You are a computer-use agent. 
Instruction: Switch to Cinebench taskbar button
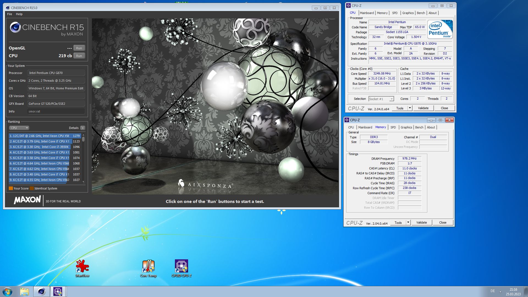42,291
